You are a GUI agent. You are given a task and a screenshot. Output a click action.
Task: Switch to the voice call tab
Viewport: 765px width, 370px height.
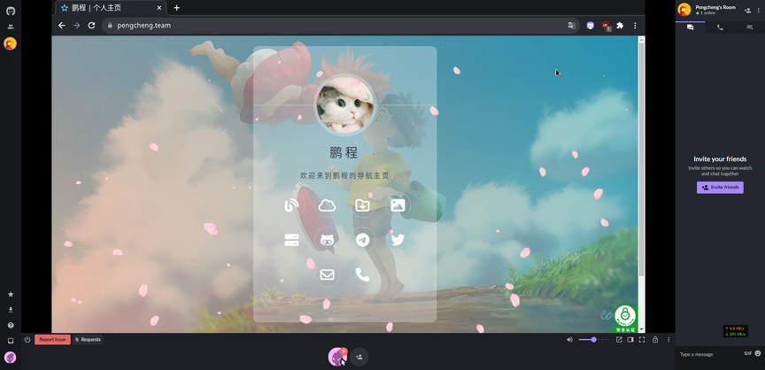(720, 27)
